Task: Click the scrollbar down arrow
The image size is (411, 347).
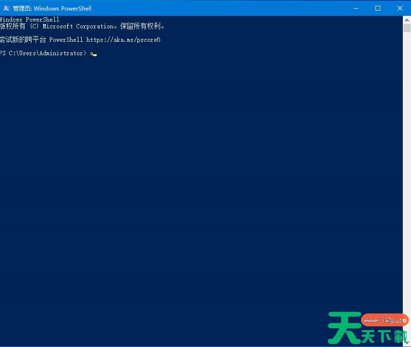Action: tap(407, 342)
